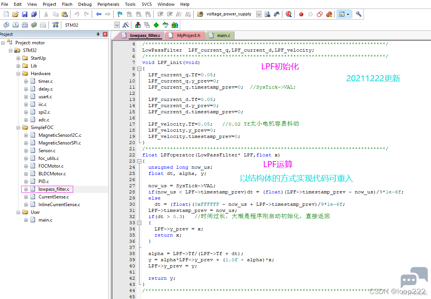
Task: Collapse the STM32 target node
Action: click(x=10, y=50)
